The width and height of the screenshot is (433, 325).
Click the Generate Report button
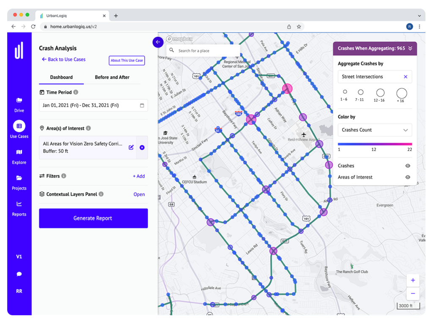coord(93,218)
